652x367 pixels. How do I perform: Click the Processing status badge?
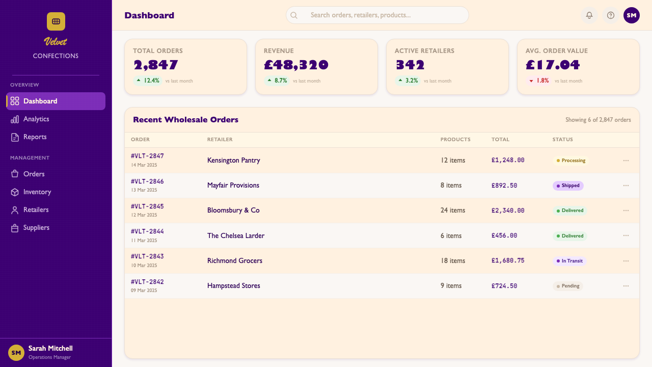(x=571, y=161)
